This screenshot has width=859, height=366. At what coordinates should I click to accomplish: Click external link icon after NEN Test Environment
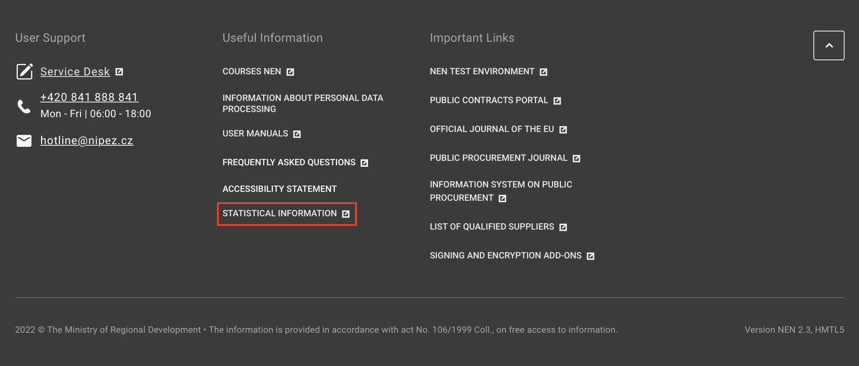544,72
